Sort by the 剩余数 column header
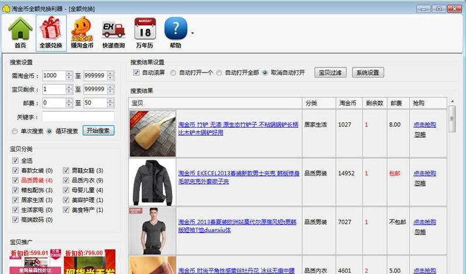This screenshot has height=274, width=466. point(375,103)
